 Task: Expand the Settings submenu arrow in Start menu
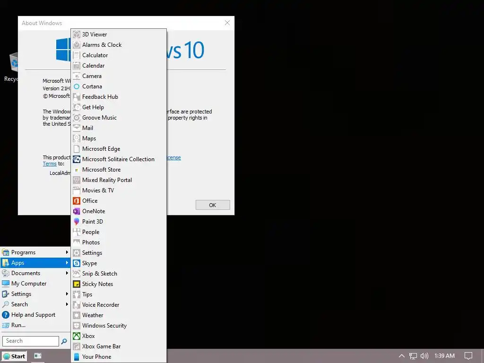pos(67,294)
